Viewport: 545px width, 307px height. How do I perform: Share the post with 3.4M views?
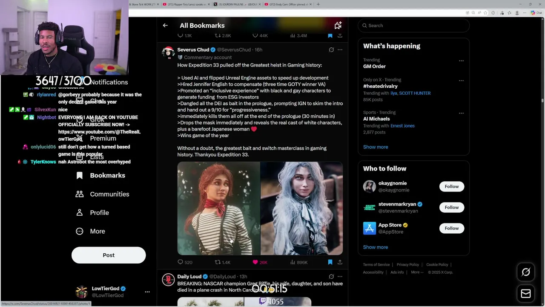click(340, 35)
